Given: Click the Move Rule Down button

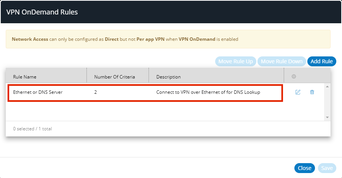Looking at the screenshot, I should pyautogui.click(x=281, y=61).
